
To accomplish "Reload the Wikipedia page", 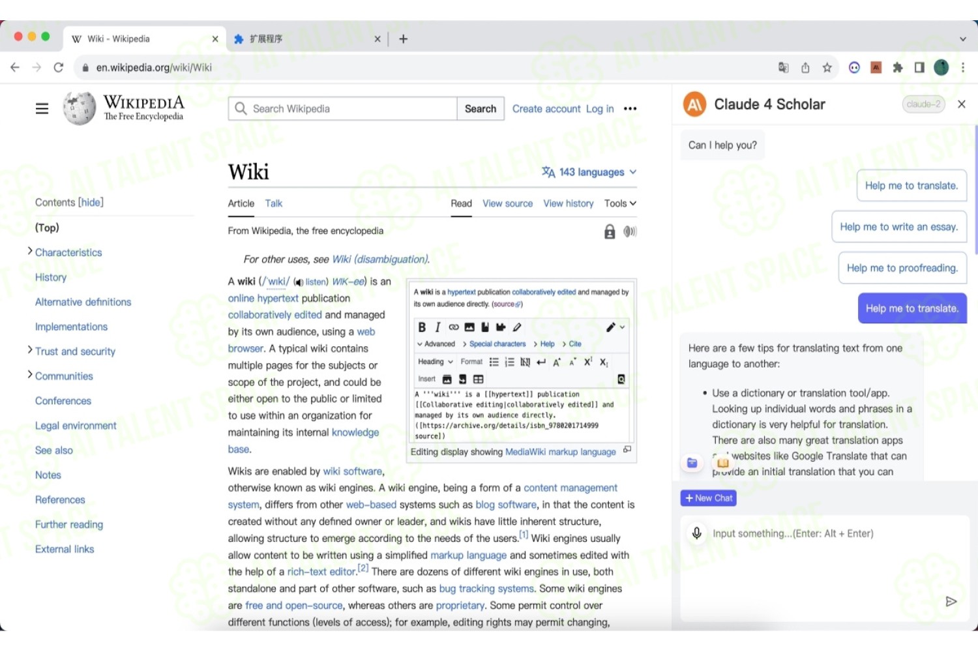I will tap(58, 67).
